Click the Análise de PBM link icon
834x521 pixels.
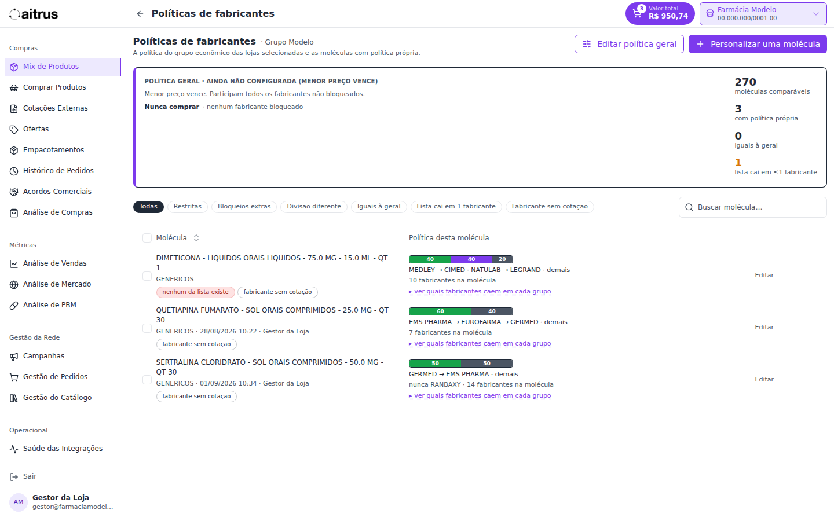click(14, 306)
